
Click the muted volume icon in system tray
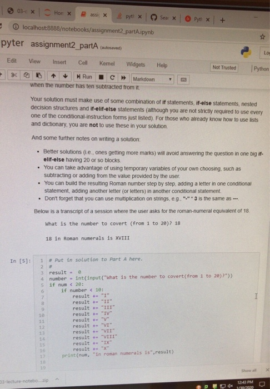point(231,386)
